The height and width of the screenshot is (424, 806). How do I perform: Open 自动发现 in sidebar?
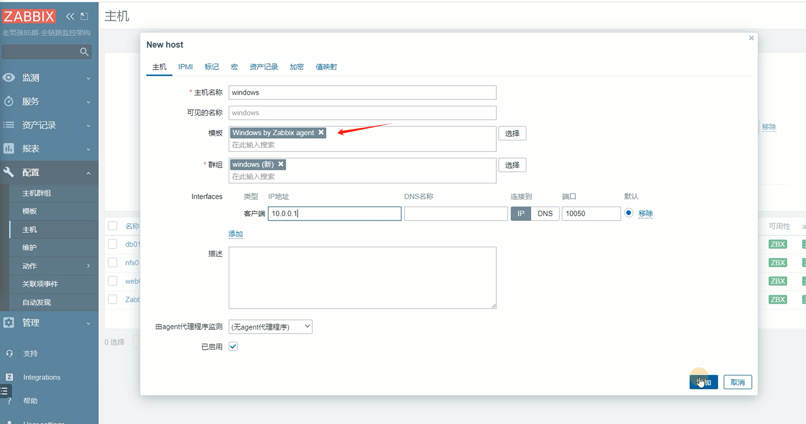click(x=37, y=302)
